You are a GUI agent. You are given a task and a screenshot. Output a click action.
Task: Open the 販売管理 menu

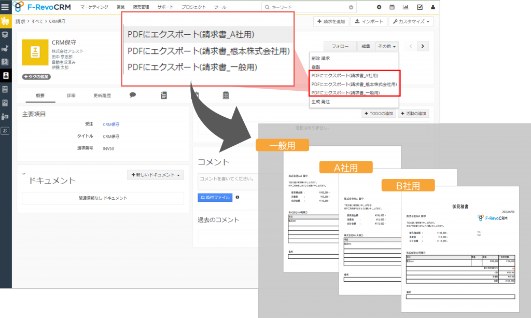tap(141, 7)
